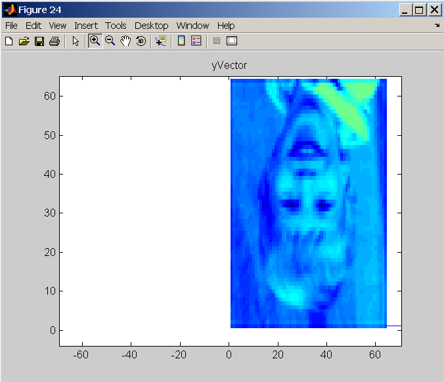This screenshot has height=382, width=444.
Task: Save the figure using the floppy disk icon
Action: pos(39,41)
